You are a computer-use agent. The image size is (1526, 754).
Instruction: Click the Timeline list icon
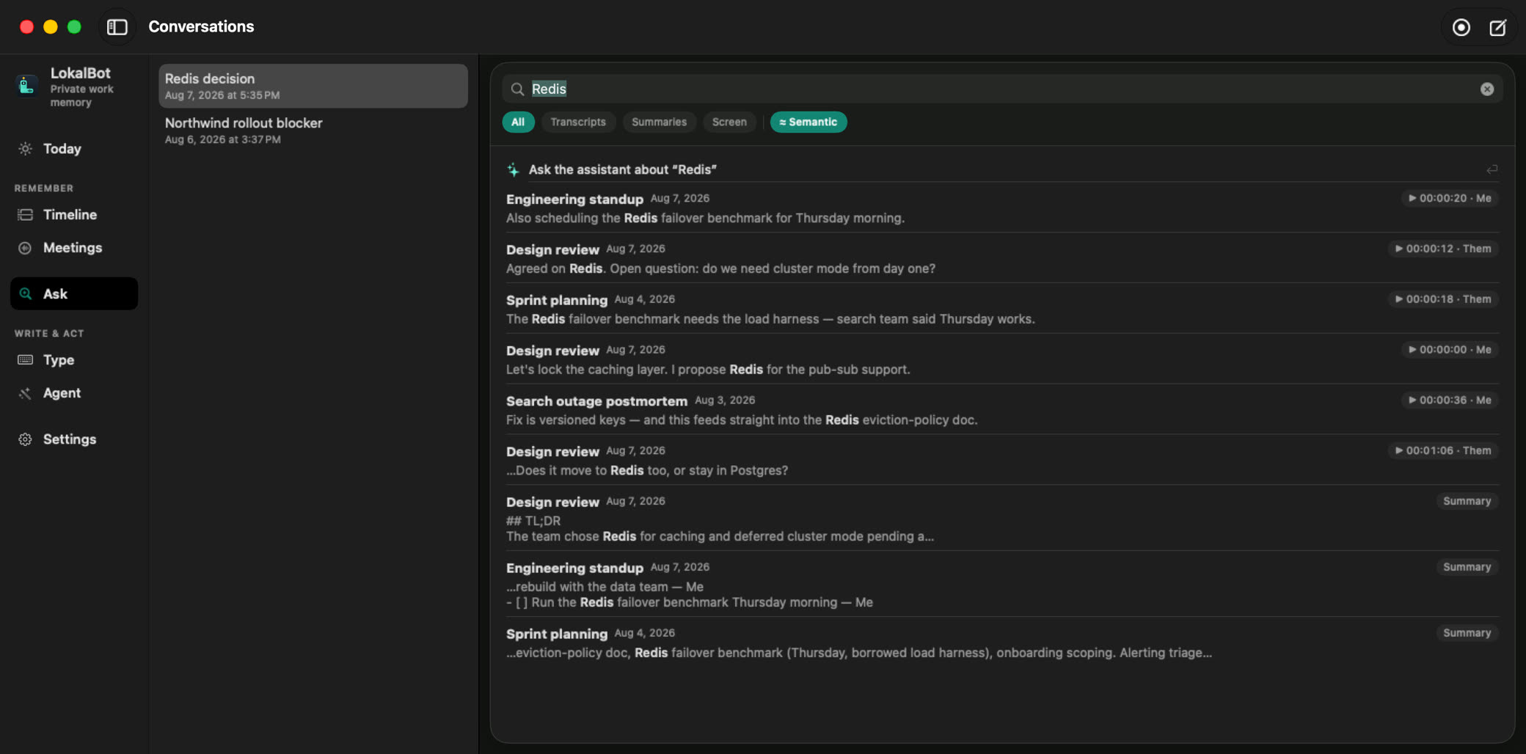tap(26, 215)
